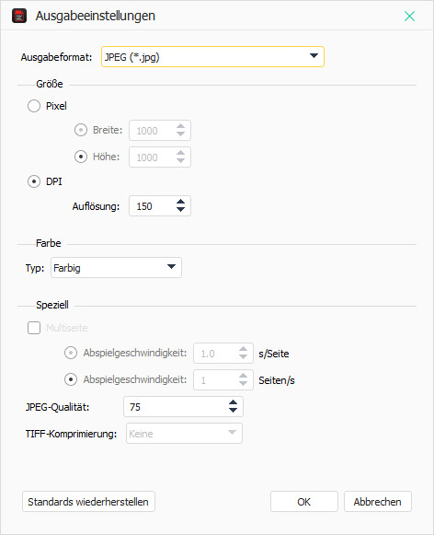Increase JPEG-Qualität with the up arrow
Screen dimensions: 434x535
(x=233, y=402)
